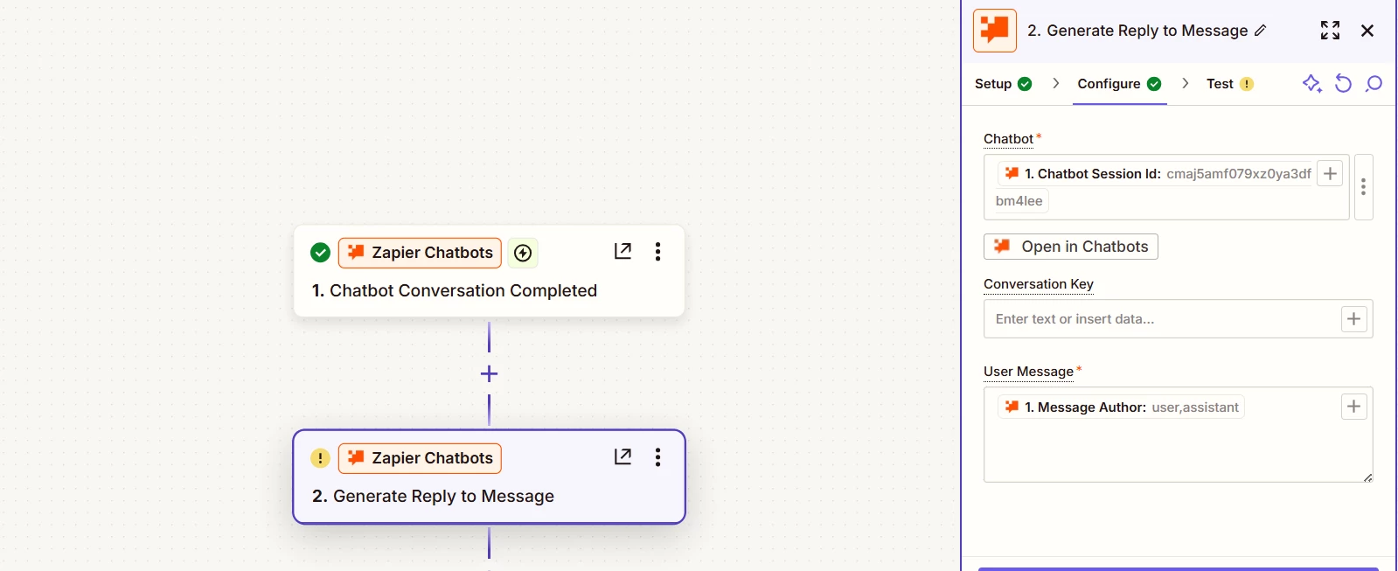Open the Chatbot field vertical dots options
This screenshot has height=571, width=1398.
click(x=1363, y=187)
